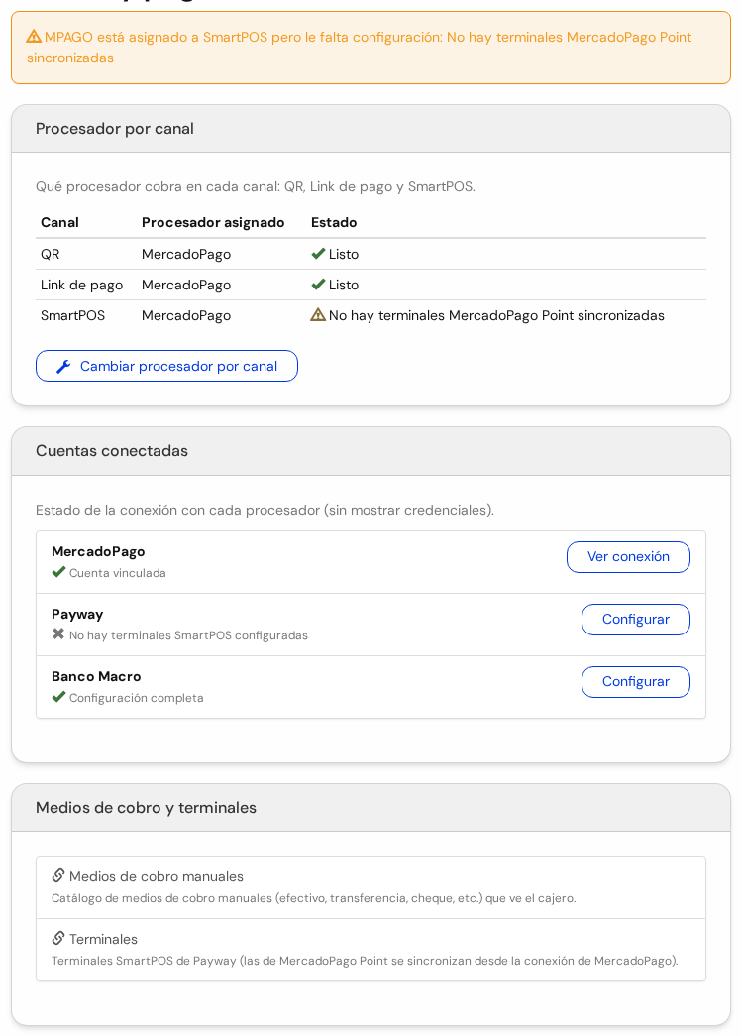Click the warning triangle icon in the orange alert

pyautogui.click(x=34, y=37)
